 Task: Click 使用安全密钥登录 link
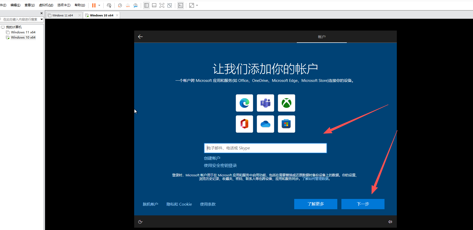220,166
